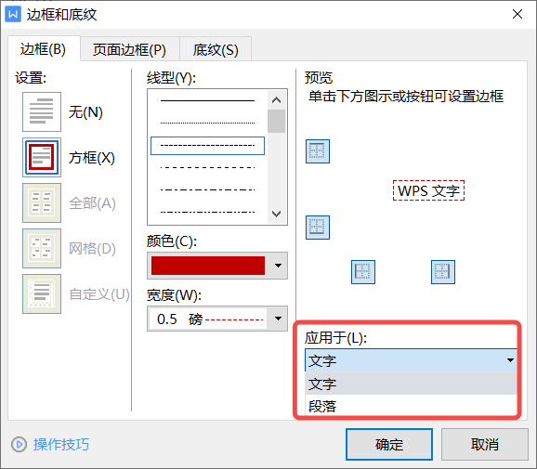This screenshot has height=469, width=537.
Task: Click the disabled All (全部) setting icon
Action: [x=42, y=203]
